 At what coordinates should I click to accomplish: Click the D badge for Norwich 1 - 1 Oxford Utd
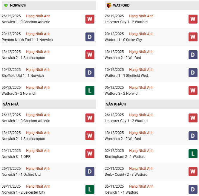coord(90,172)
